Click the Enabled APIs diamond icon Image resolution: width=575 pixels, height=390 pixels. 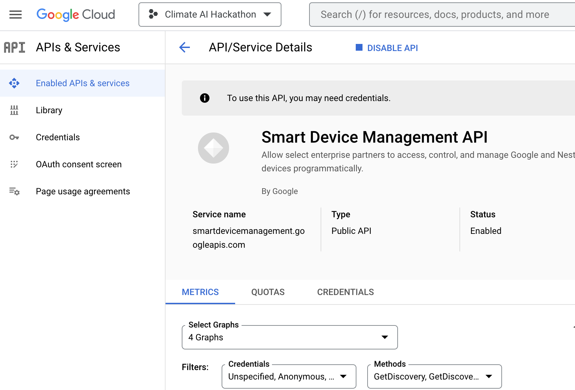click(x=14, y=83)
